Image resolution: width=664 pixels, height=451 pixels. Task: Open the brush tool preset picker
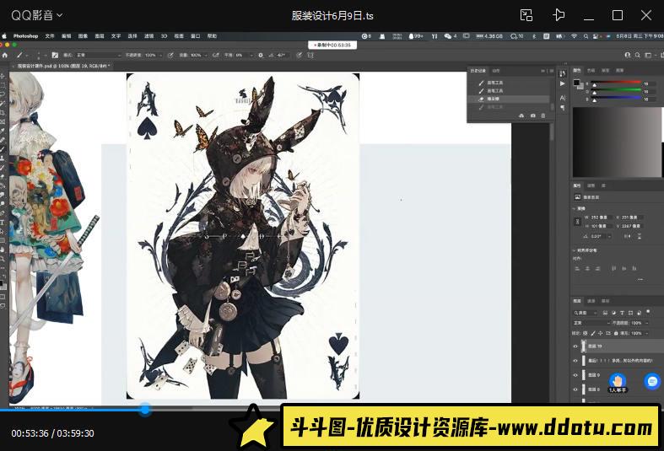(x=21, y=55)
